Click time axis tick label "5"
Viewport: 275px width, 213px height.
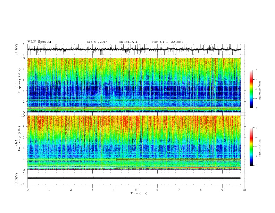(136, 190)
